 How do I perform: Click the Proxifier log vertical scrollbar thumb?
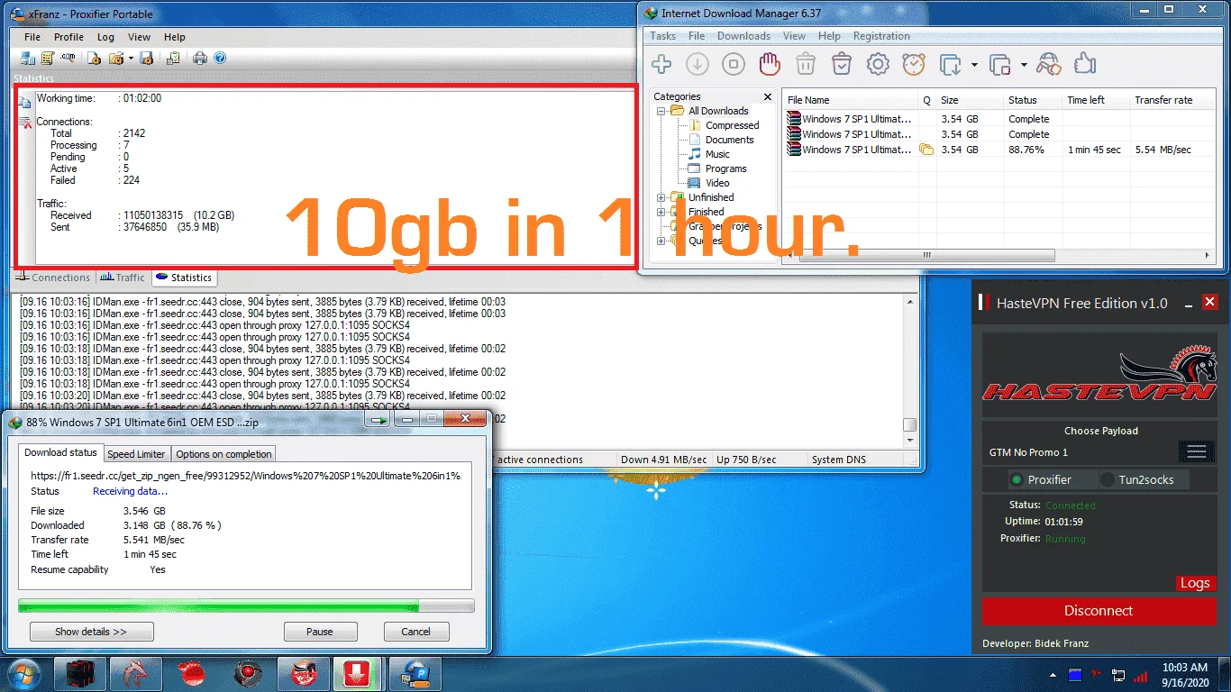pyautogui.click(x=910, y=425)
